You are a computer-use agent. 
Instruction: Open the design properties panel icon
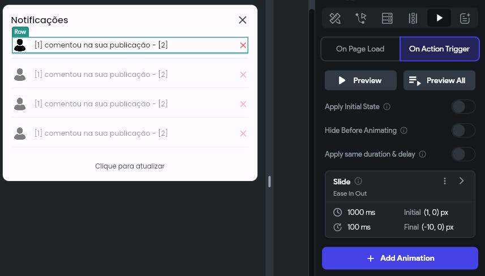point(335,18)
